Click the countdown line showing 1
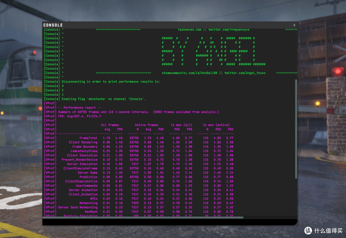346x238 pixels. coord(62,95)
